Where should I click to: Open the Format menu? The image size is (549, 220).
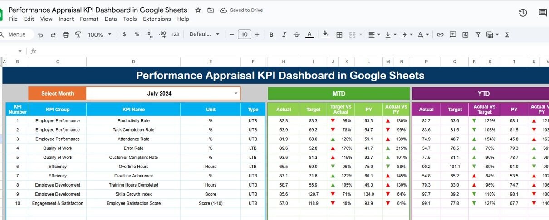[89, 19]
